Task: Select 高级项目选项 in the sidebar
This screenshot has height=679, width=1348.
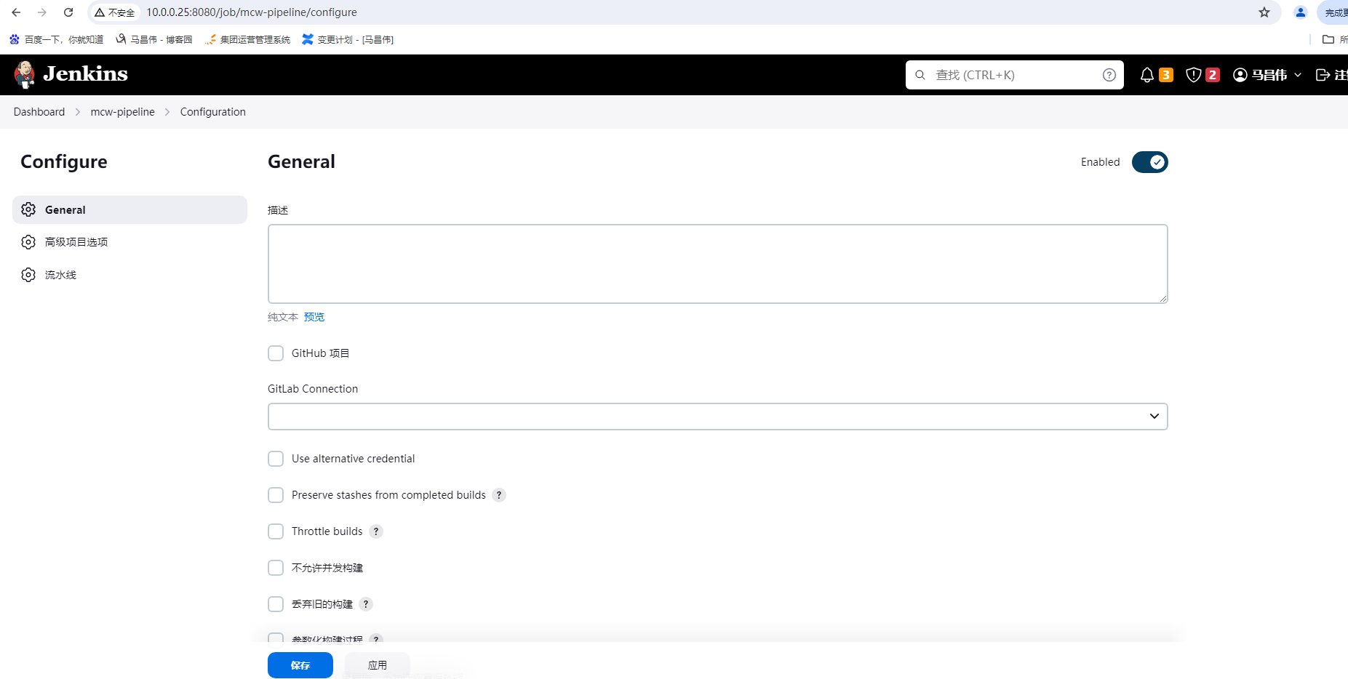Action: [130, 242]
